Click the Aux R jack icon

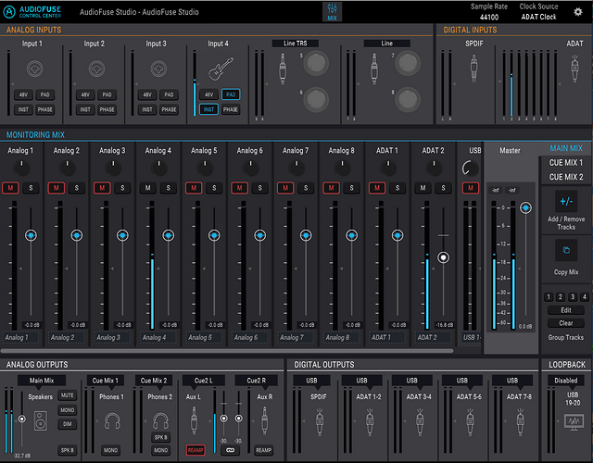point(264,420)
